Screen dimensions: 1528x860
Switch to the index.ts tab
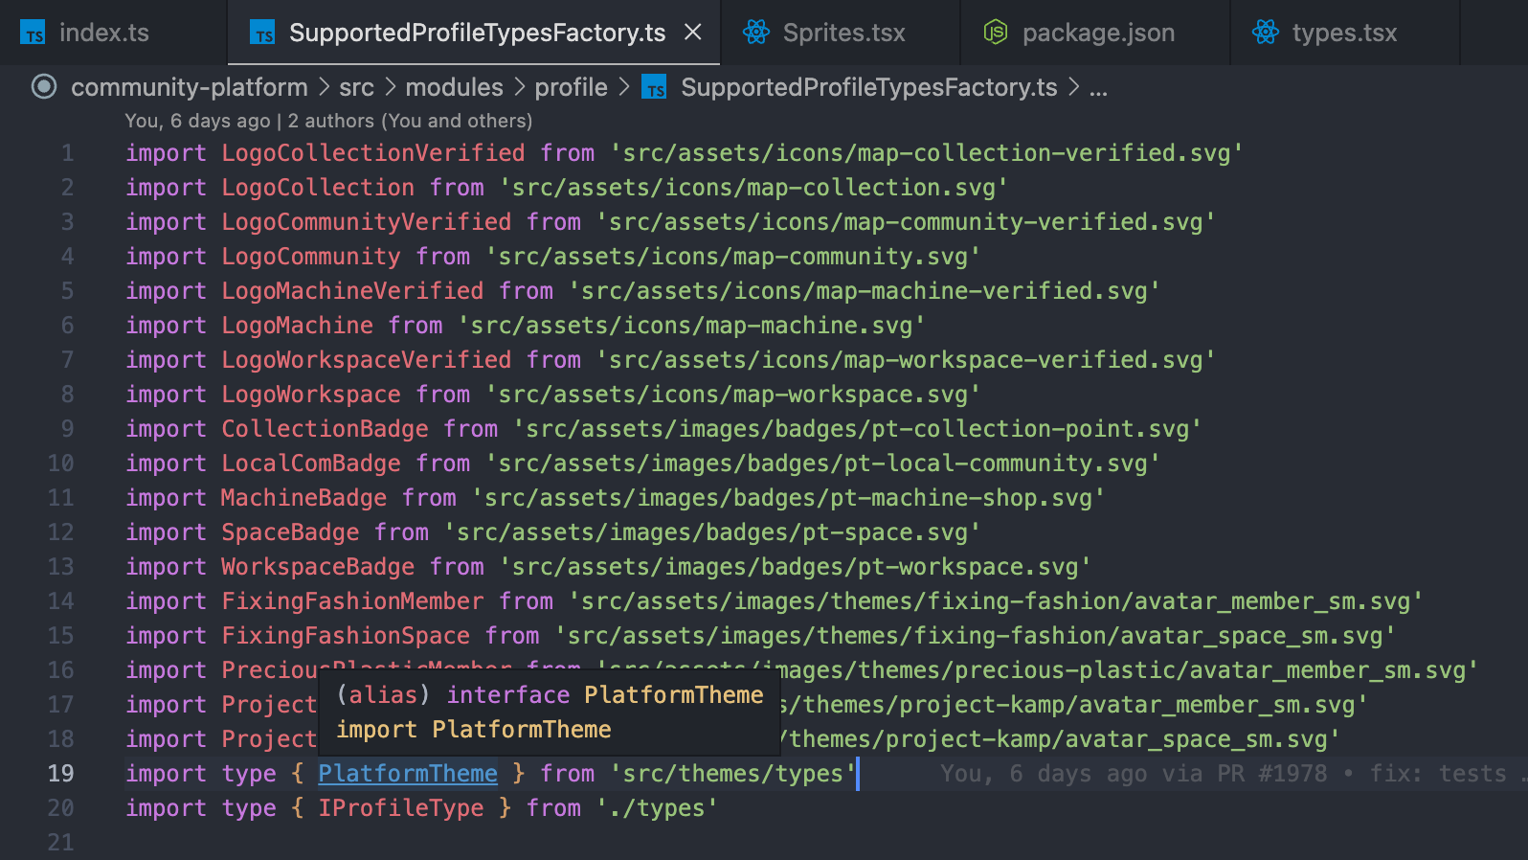coord(103,33)
